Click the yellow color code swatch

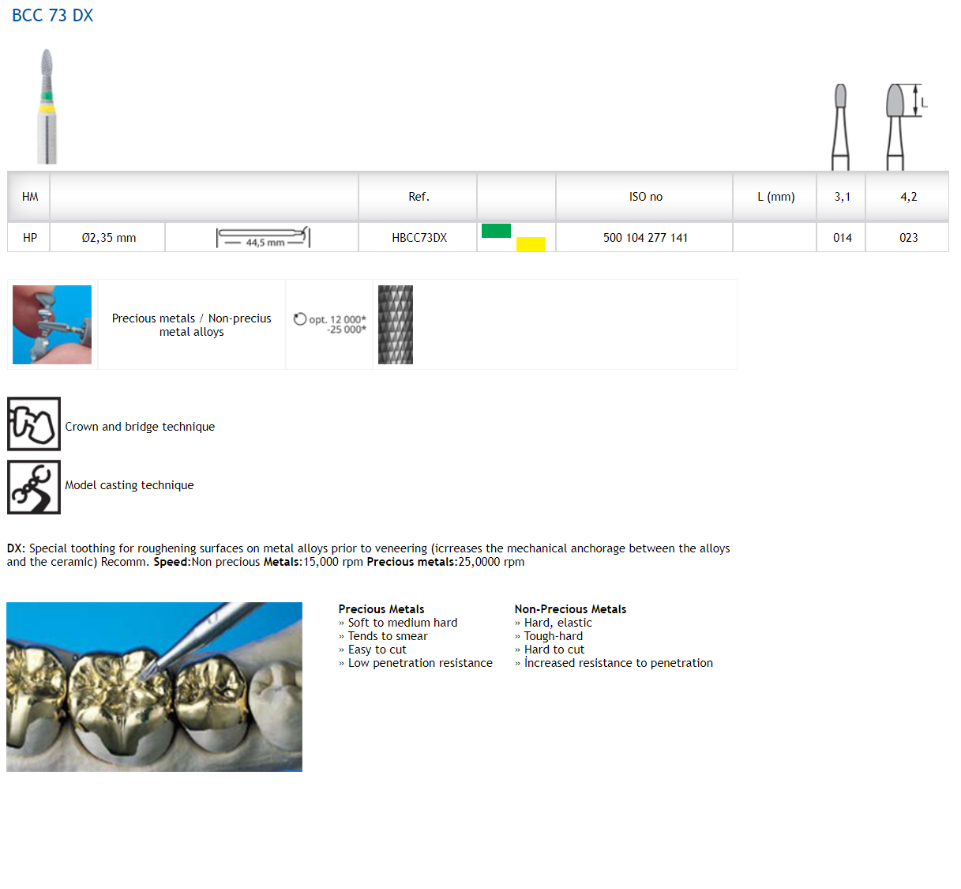531,244
